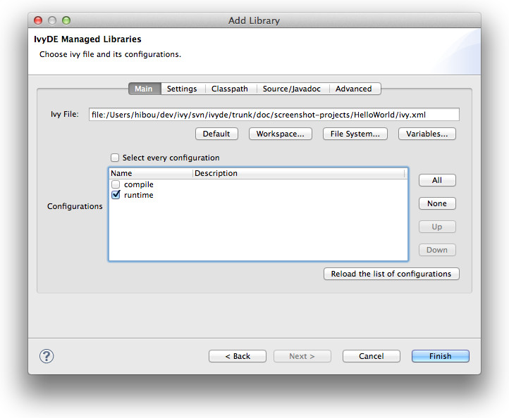
Task: Browse with the Workspace... button
Action: (x=280, y=134)
